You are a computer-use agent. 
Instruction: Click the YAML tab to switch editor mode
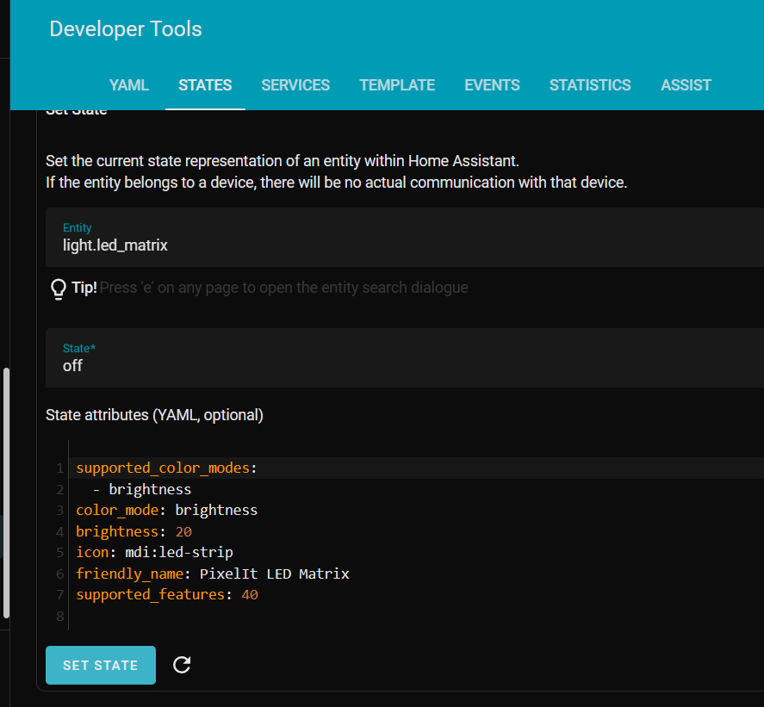pos(128,85)
